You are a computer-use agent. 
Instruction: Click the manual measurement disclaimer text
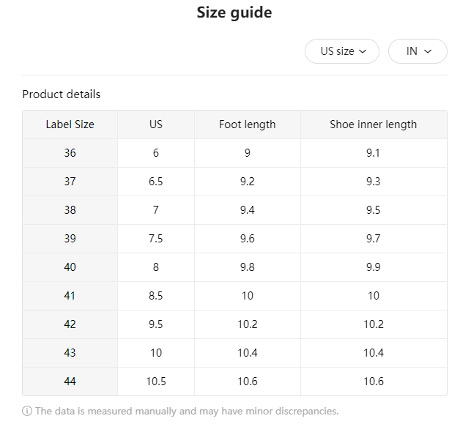click(187, 412)
